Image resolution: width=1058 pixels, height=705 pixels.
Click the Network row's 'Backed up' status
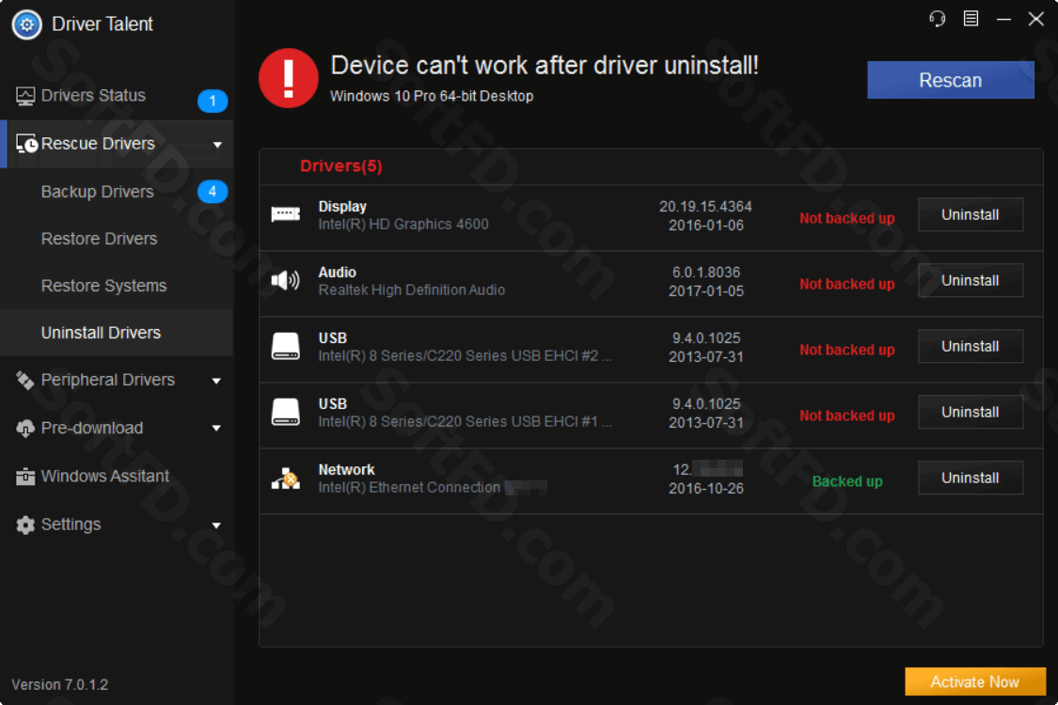pyautogui.click(x=846, y=481)
